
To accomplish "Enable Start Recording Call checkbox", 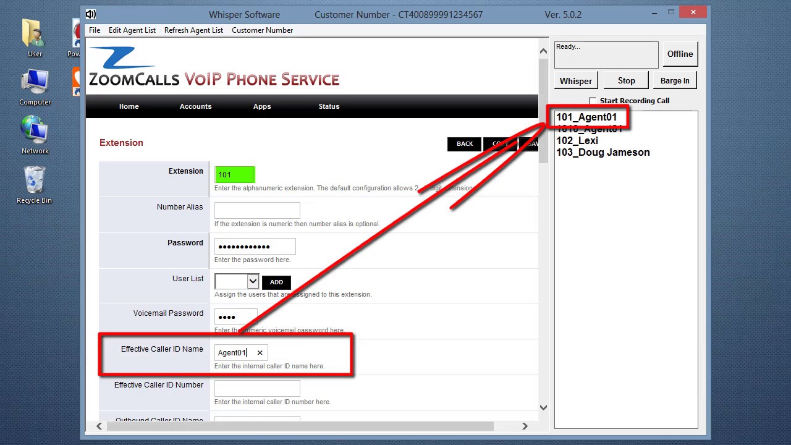I will (593, 101).
